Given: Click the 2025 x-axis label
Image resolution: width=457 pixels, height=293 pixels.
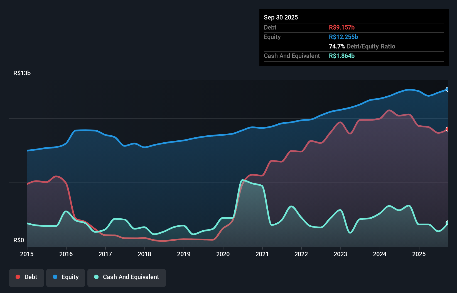Looking at the screenshot, I should coord(419,254).
